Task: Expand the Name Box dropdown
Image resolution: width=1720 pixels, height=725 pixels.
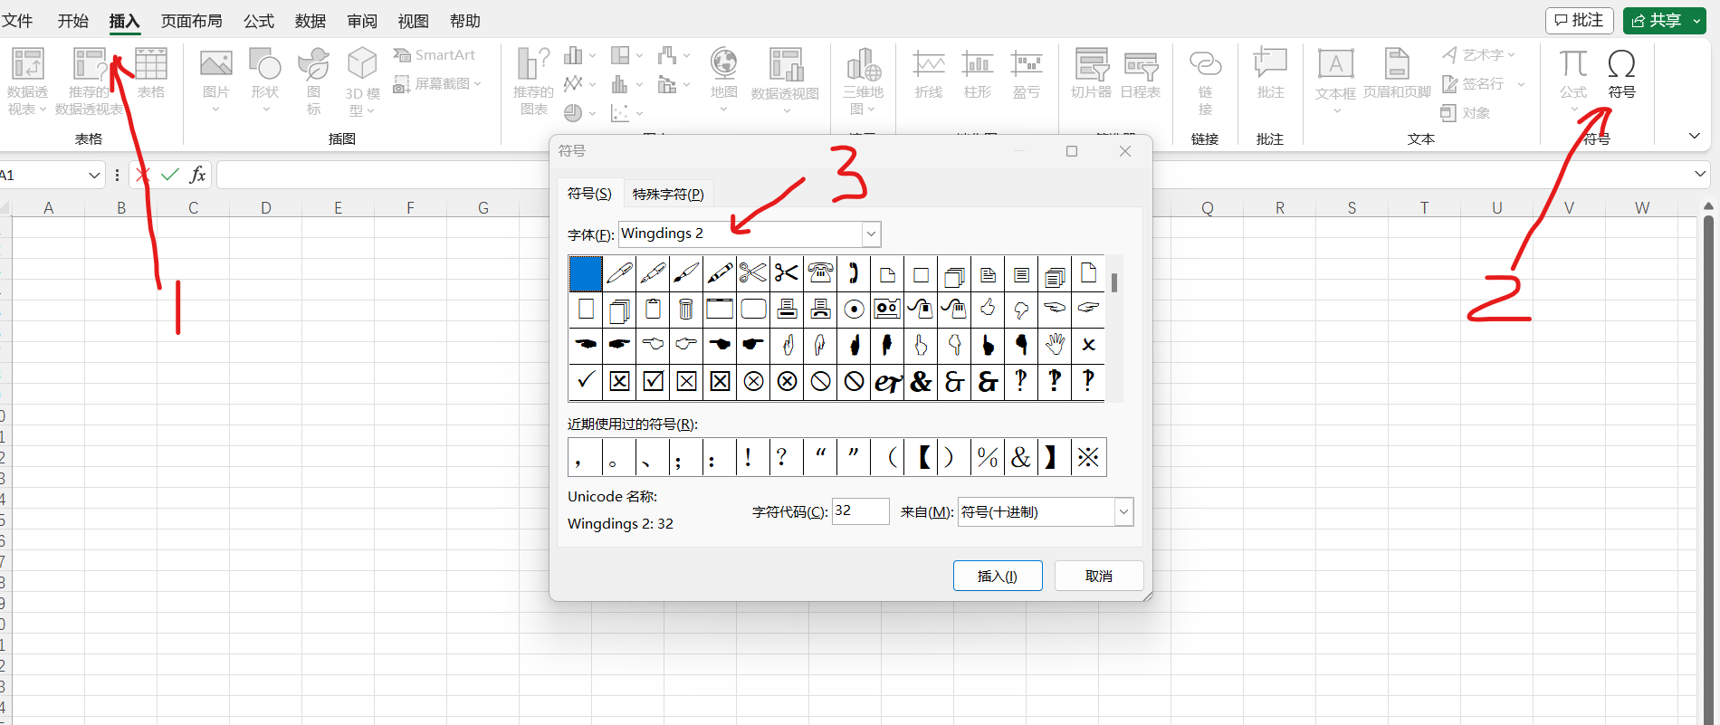Action: [94, 176]
